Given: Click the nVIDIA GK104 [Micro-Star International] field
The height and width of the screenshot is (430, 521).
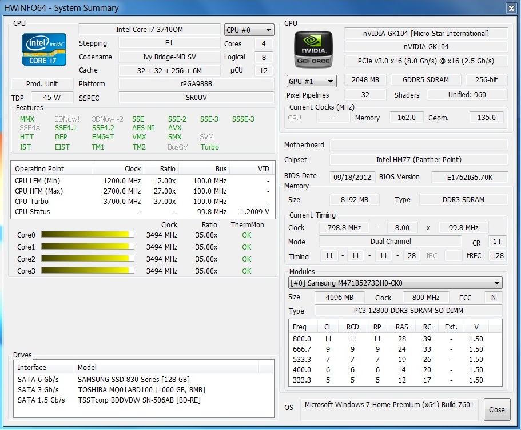Looking at the screenshot, I should (x=426, y=34).
